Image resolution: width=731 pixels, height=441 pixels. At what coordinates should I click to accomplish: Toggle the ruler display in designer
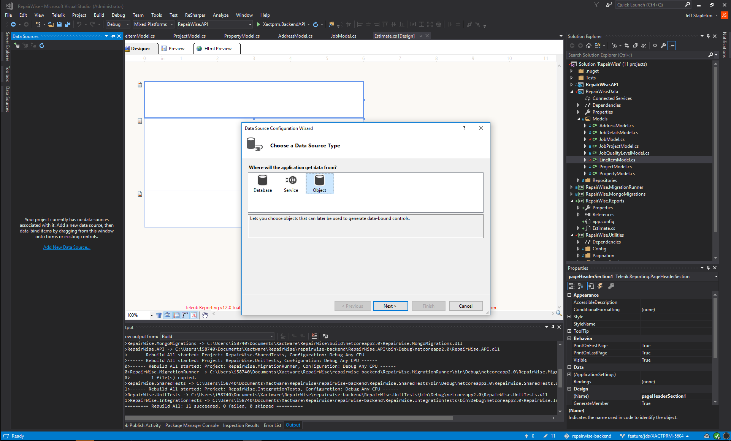pyautogui.click(x=185, y=315)
